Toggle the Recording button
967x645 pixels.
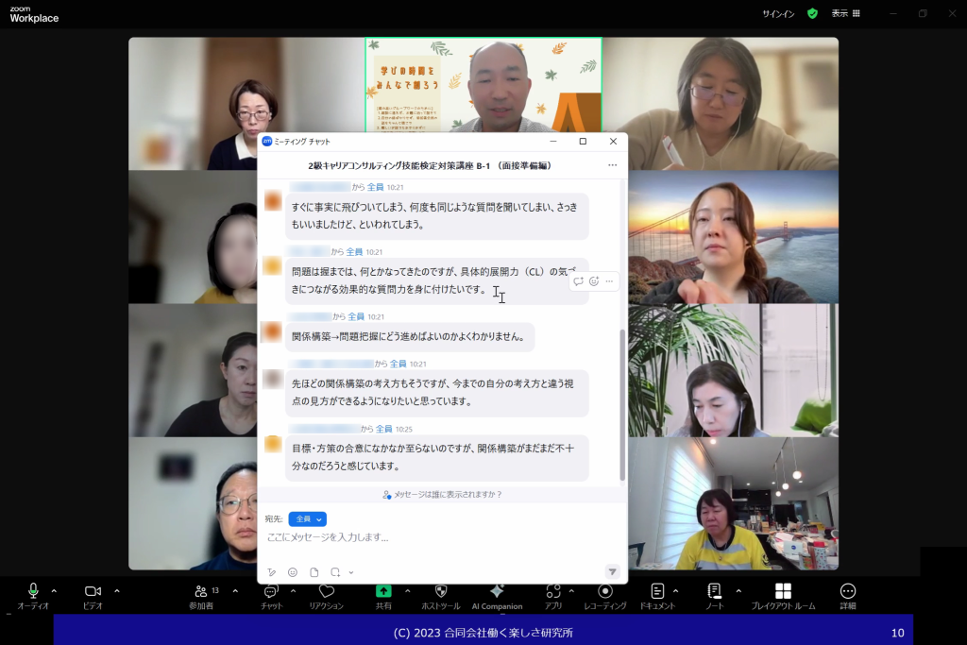[x=605, y=592]
